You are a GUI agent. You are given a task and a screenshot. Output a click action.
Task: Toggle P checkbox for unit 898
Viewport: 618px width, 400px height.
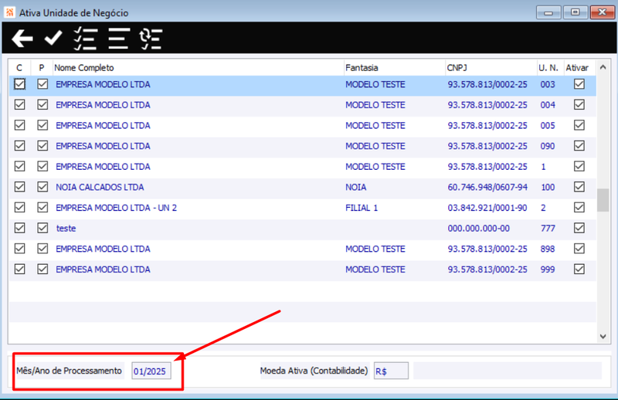[42, 249]
